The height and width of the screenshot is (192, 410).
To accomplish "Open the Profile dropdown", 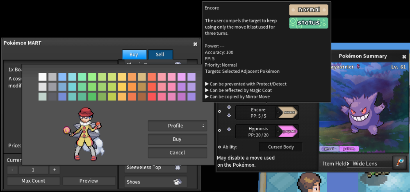I will click(x=178, y=125).
